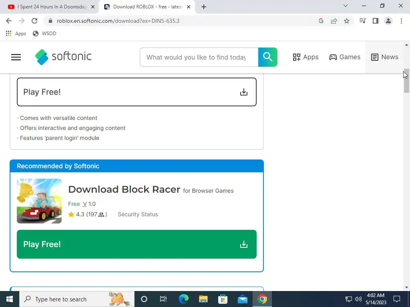410x307 pixels.
Task: Open the Softonic hamburger menu
Action: (x=16, y=57)
